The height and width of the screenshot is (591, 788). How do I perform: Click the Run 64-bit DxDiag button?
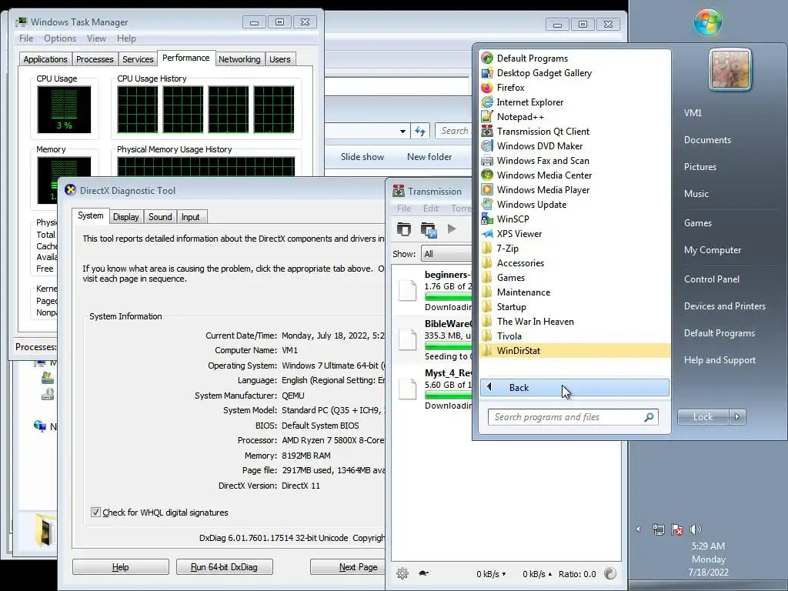[x=224, y=567]
